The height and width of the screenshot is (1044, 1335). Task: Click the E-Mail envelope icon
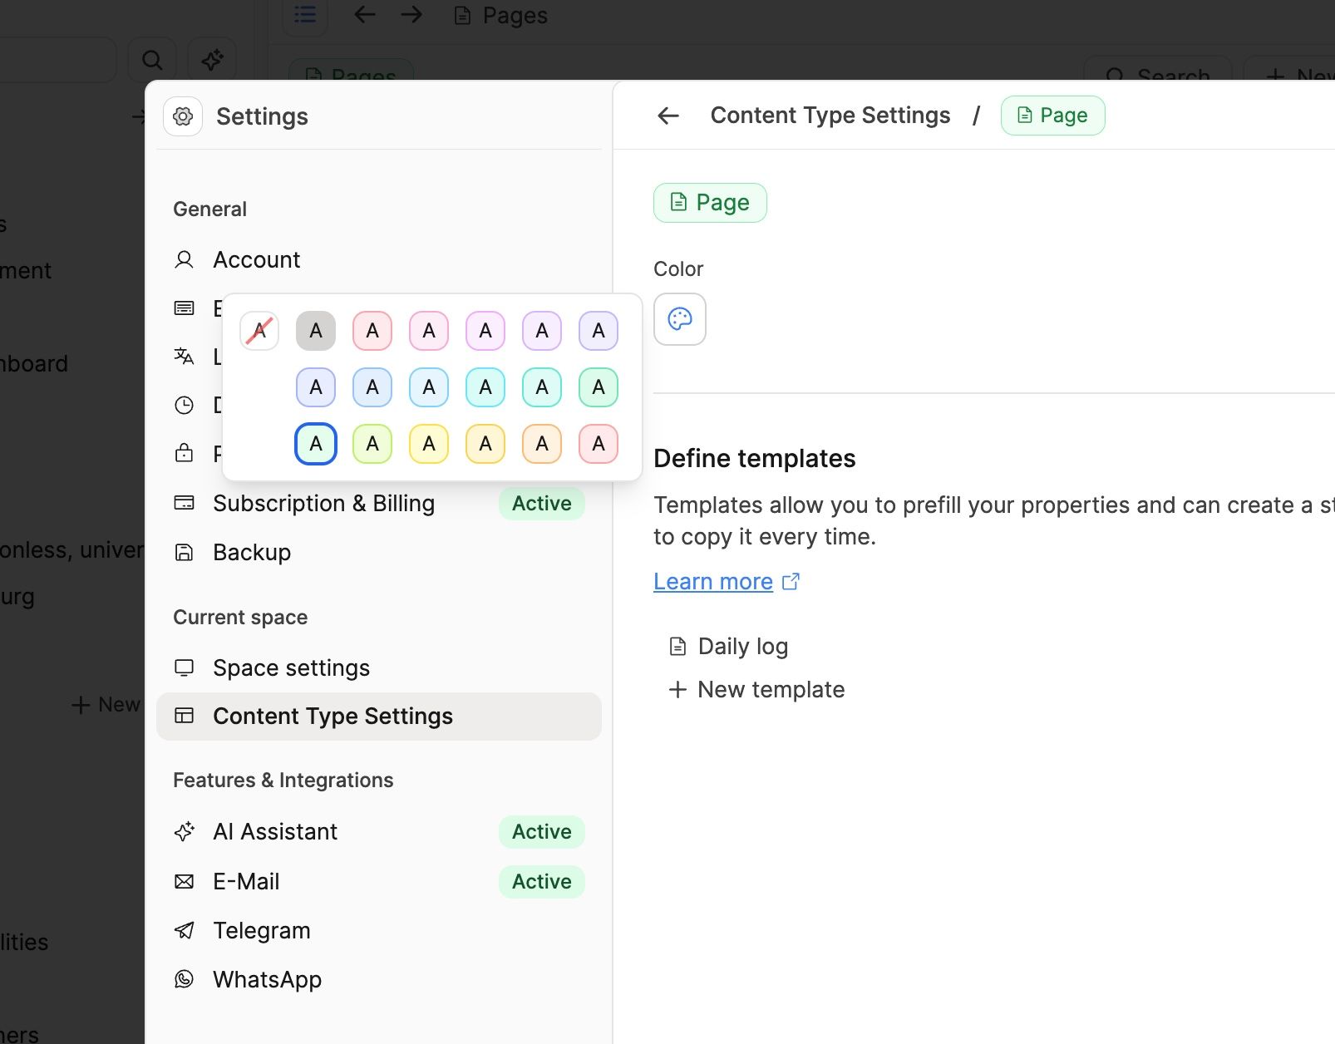click(x=184, y=881)
